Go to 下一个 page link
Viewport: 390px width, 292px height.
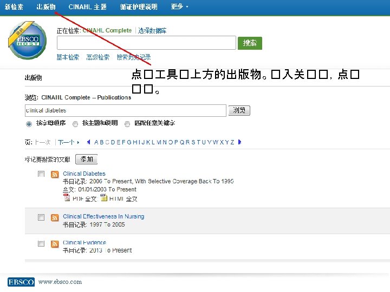pos(68,142)
